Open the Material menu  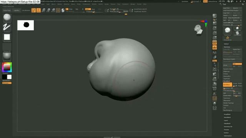66,4
